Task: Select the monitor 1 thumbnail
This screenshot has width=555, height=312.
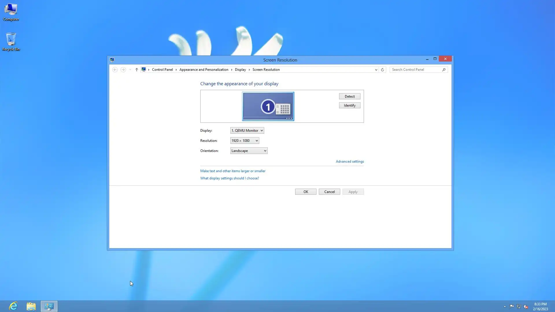Action: point(268,106)
